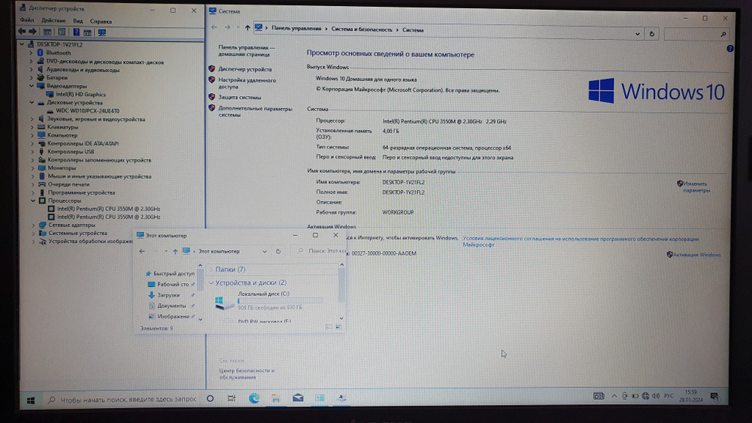Open Документы in Explorer sidebar
The height and width of the screenshot is (423, 752).
(171, 306)
